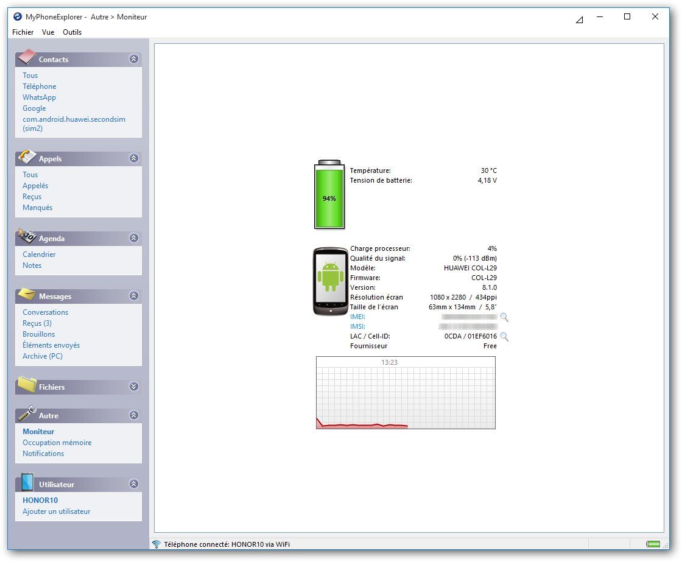Click the magnifier icon next to IMEI
This screenshot has height=562, width=682.
tap(504, 317)
